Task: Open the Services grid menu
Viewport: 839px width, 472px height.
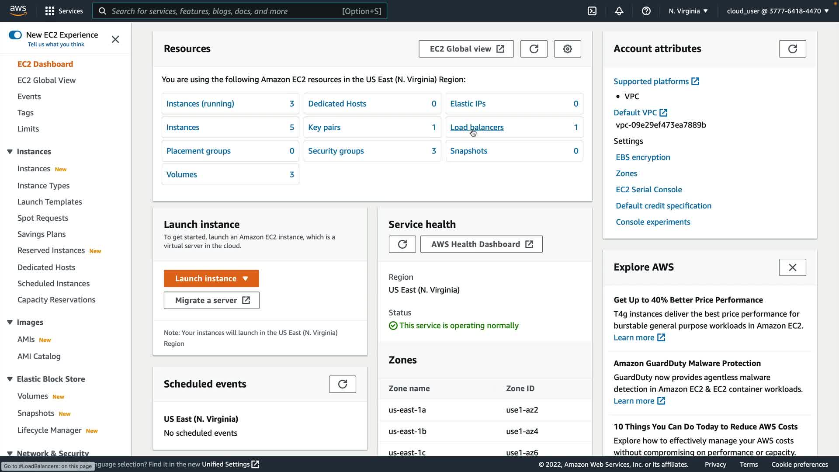Action: [64, 11]
